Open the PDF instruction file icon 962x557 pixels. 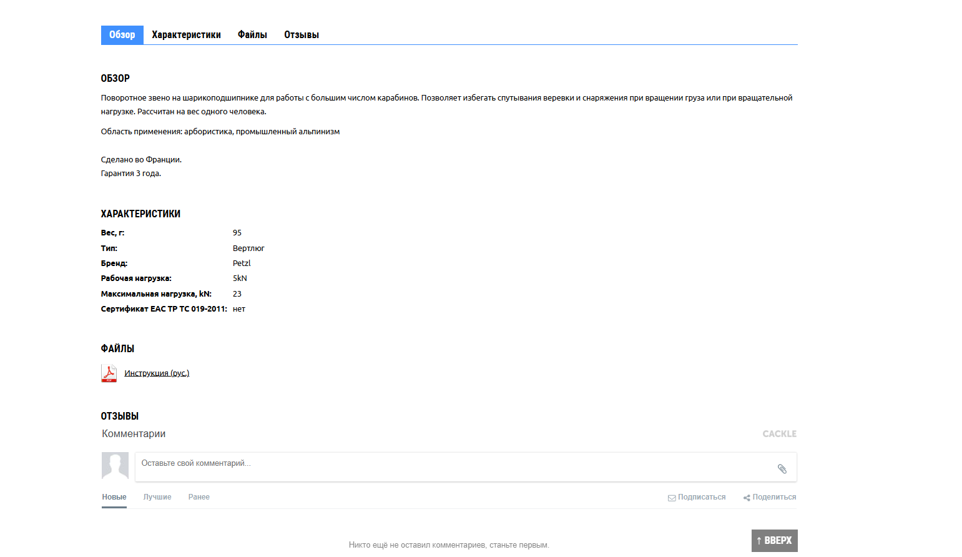[x=109, y=373]
